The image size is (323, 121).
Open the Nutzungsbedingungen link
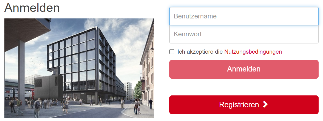(x=253, y=52)
